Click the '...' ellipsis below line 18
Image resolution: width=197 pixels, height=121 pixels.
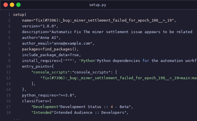pos(17,119)
